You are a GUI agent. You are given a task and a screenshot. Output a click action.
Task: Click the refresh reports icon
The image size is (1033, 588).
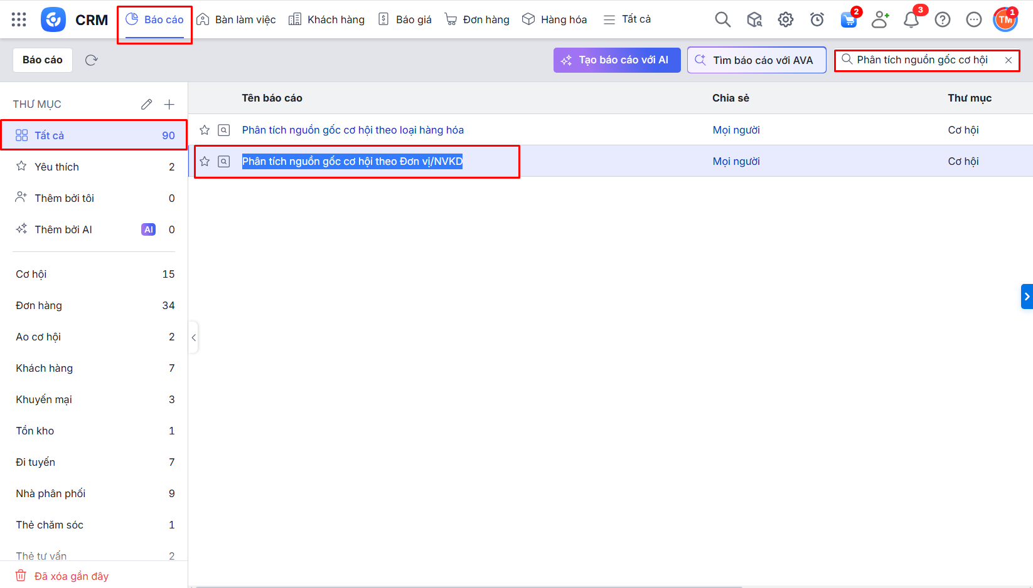tap(92, 60)
